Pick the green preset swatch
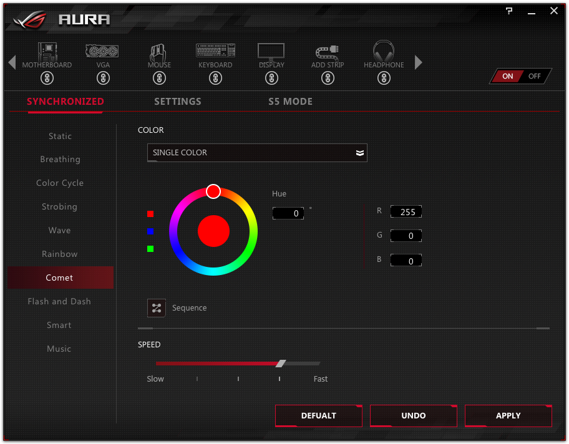This screenshot has width=569, height=444. click(150, 249)
